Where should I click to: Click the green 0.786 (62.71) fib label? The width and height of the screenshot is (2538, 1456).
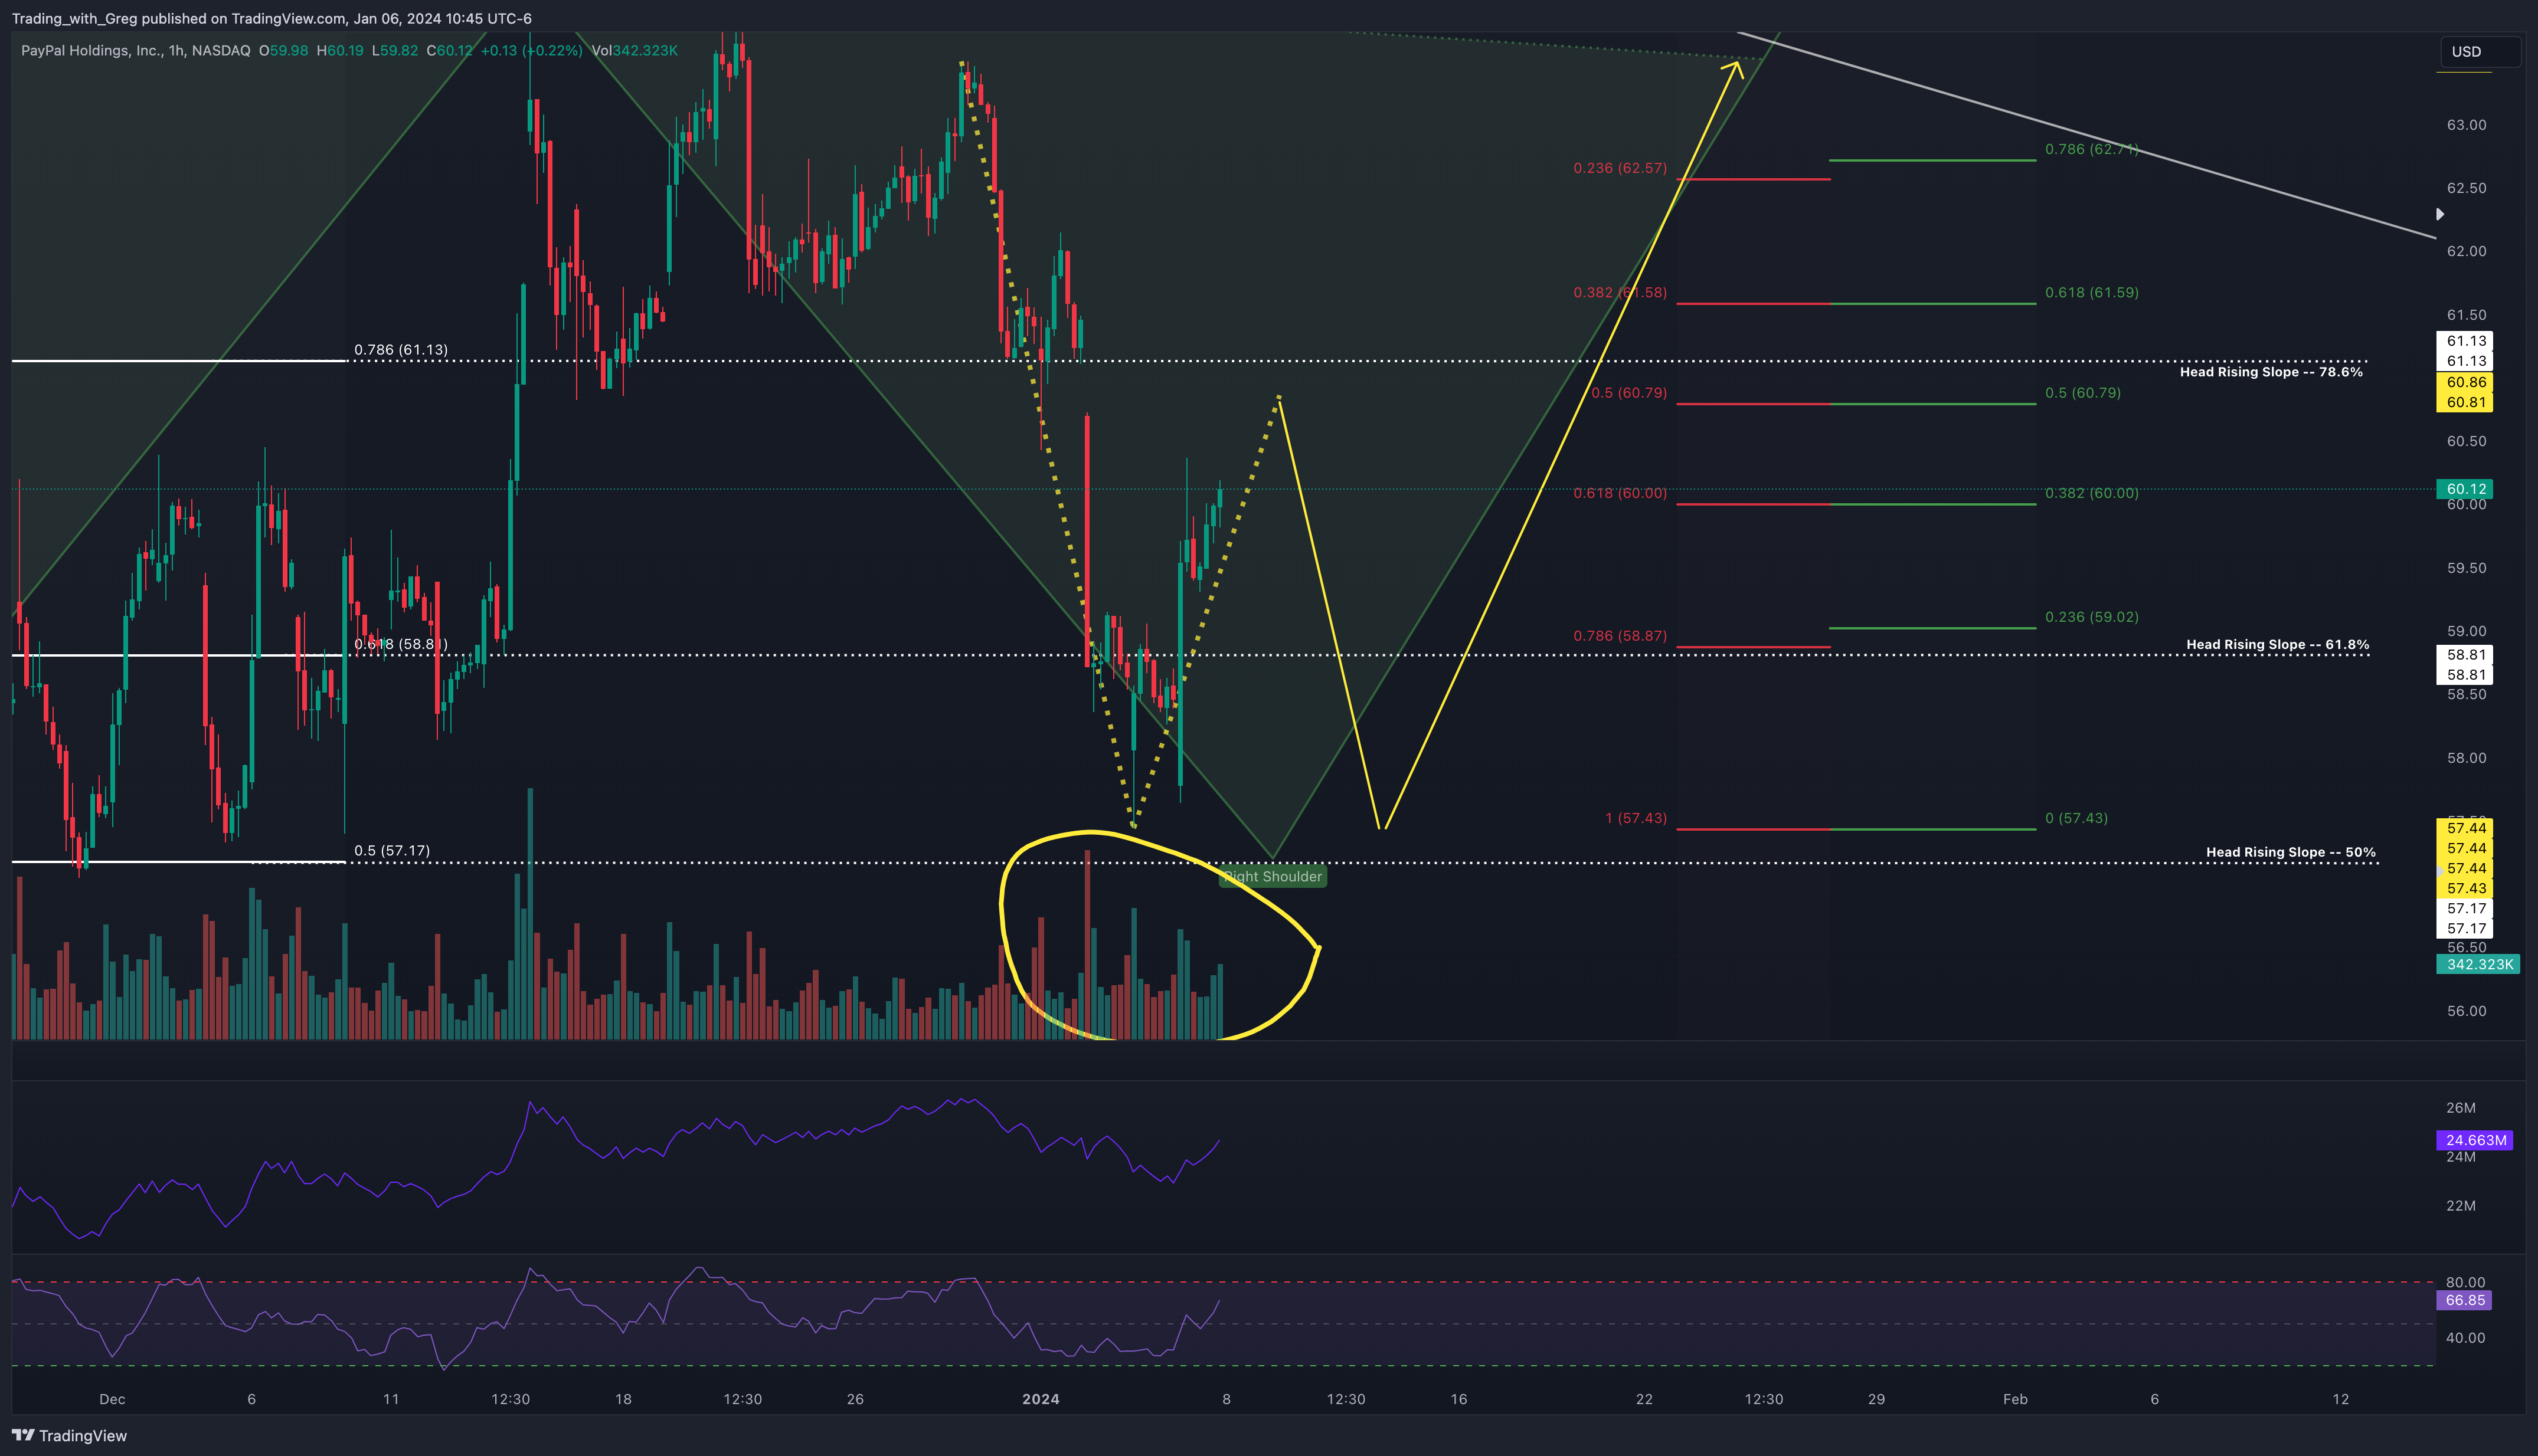tap(2092, 149)
